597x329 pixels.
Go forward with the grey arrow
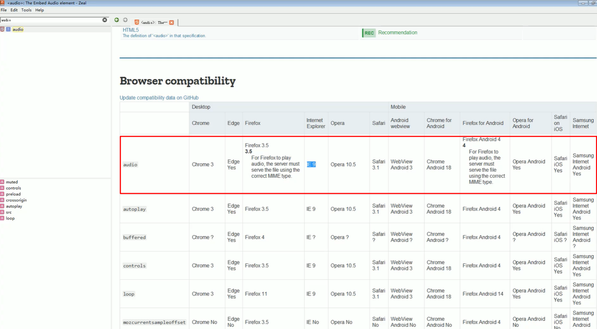tap(125, 20)
